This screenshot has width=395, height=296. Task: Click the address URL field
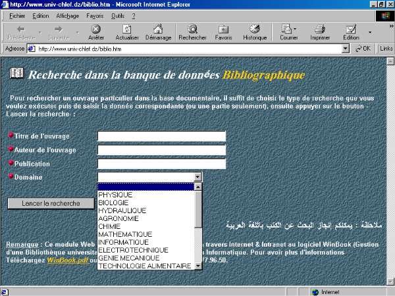click(x=189, y=49)
